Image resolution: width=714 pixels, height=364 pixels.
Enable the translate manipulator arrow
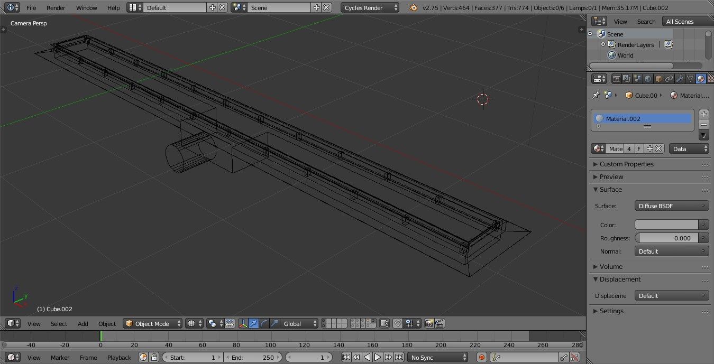click(253, 324)
